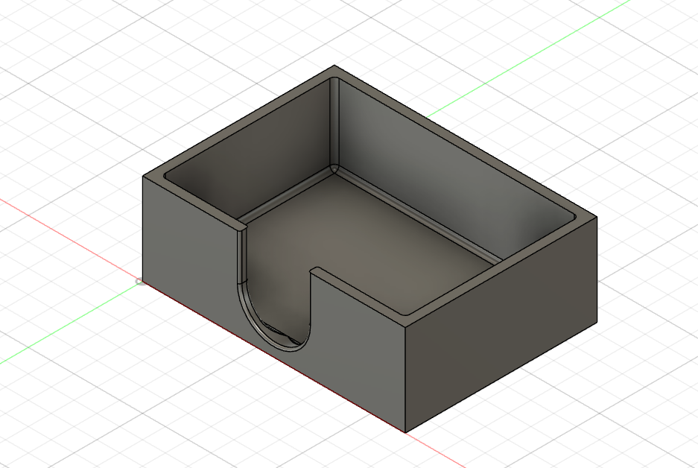Select the box's right exterior side face
The height and width of the screenshot is (468, 698).
point(501,325)
